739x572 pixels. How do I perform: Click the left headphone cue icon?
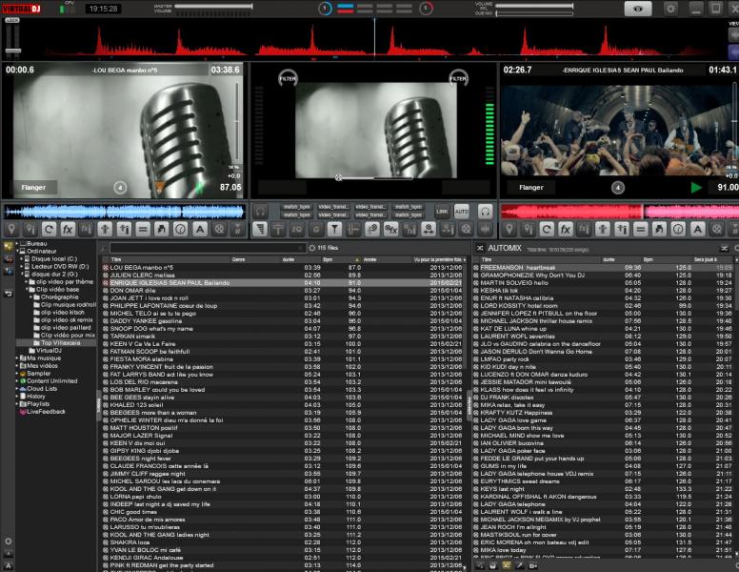260,211
